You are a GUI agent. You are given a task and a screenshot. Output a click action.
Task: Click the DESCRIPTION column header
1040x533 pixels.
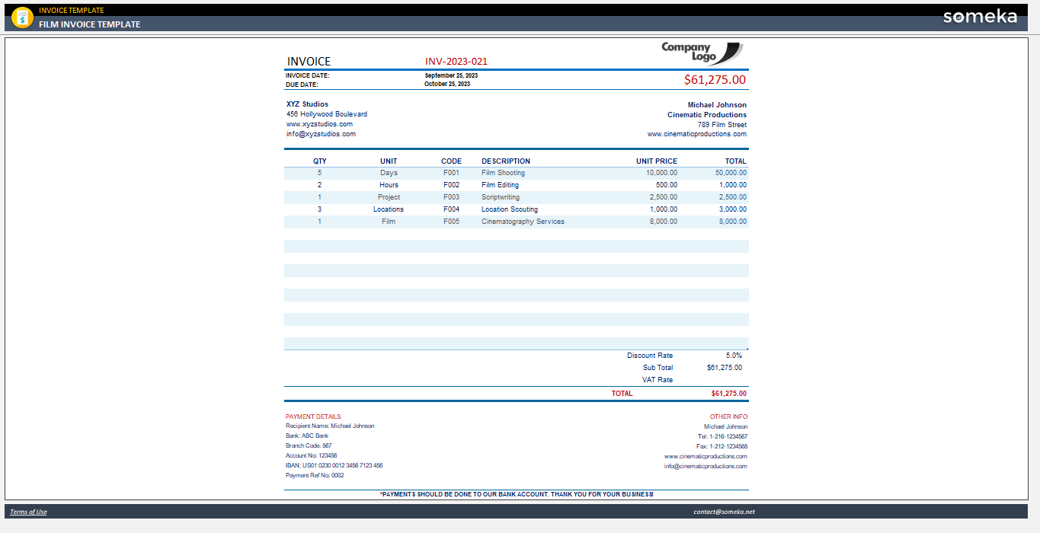click(506, 161)
